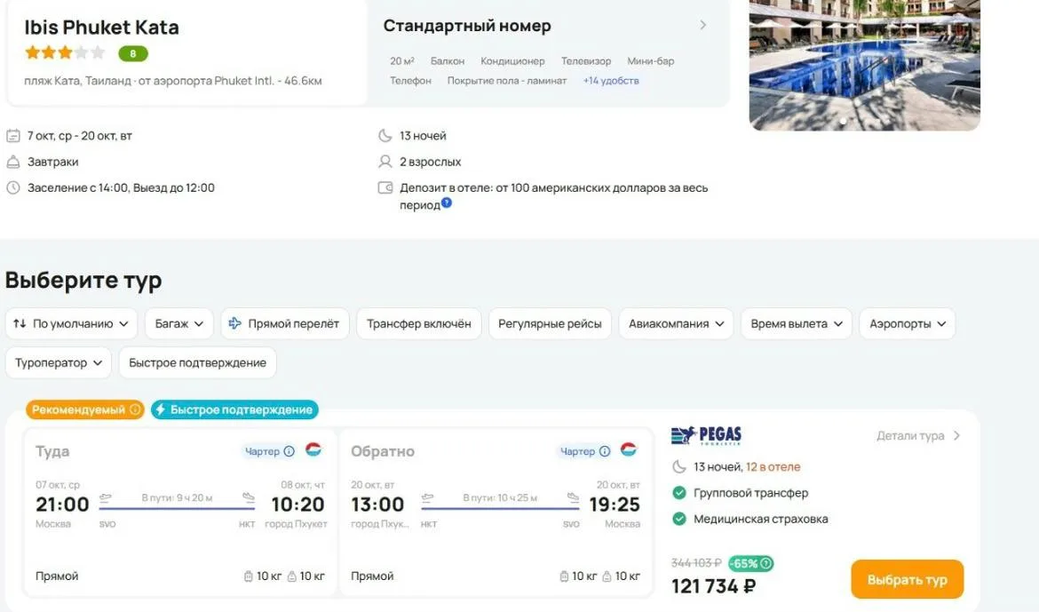Viewport: 1039px width, 612px height.
Task: Expand the 'Аэропорты' dropdown
Action: tap(908, 323)
